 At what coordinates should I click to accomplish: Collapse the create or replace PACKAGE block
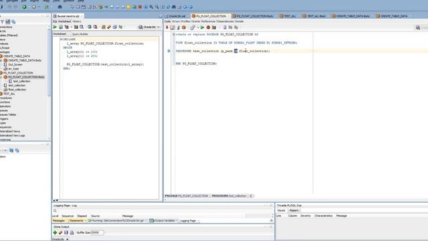coord(174,34)
